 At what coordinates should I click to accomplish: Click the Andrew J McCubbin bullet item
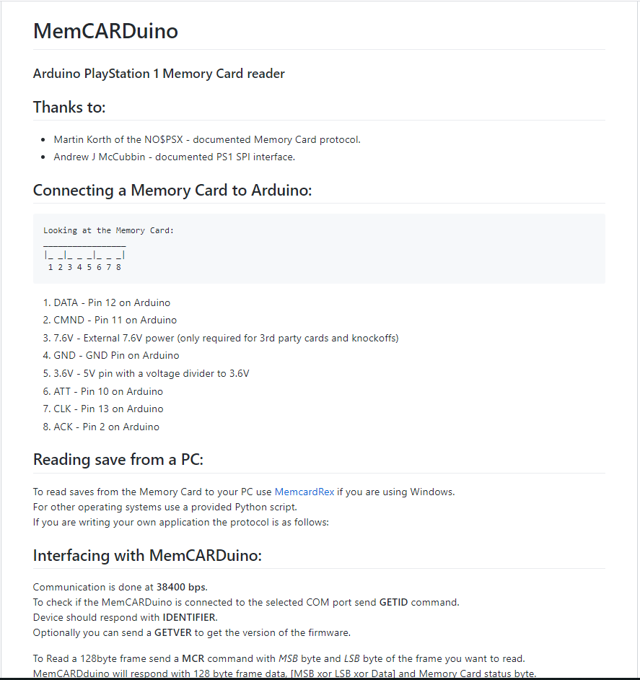point(174,157)
